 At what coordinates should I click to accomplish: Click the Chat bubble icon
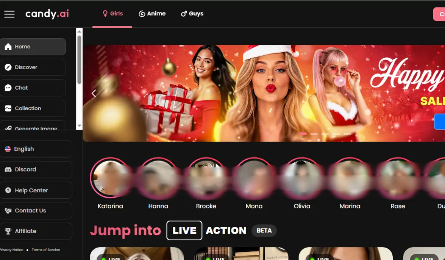[x=8, y=88]
